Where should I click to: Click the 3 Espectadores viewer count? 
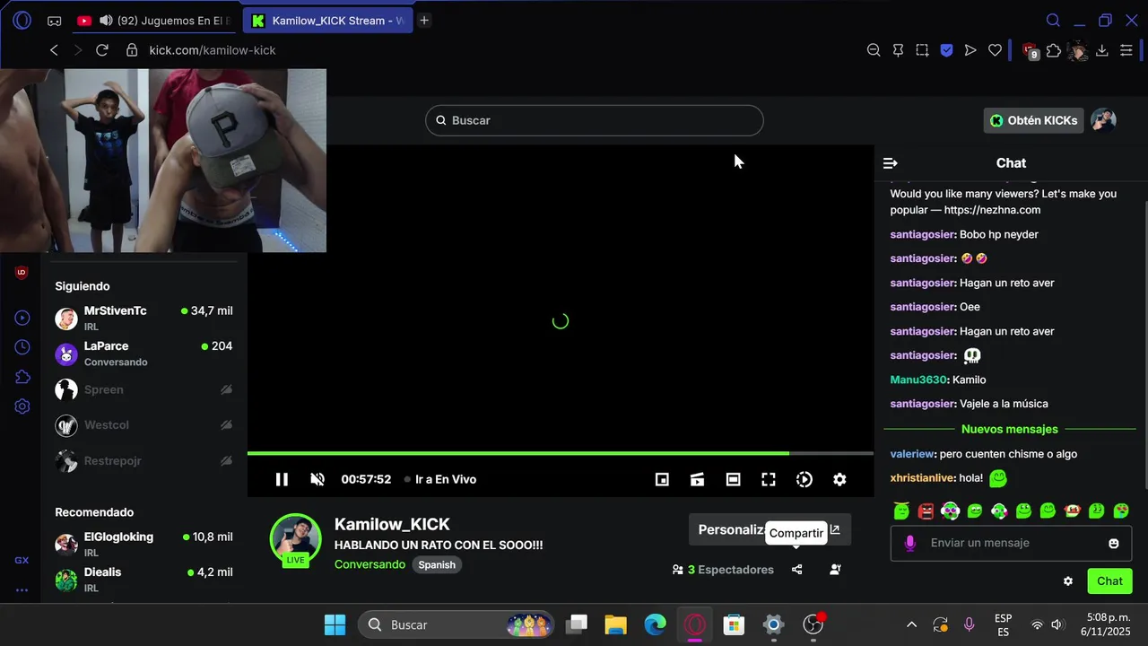pos(723,570)
